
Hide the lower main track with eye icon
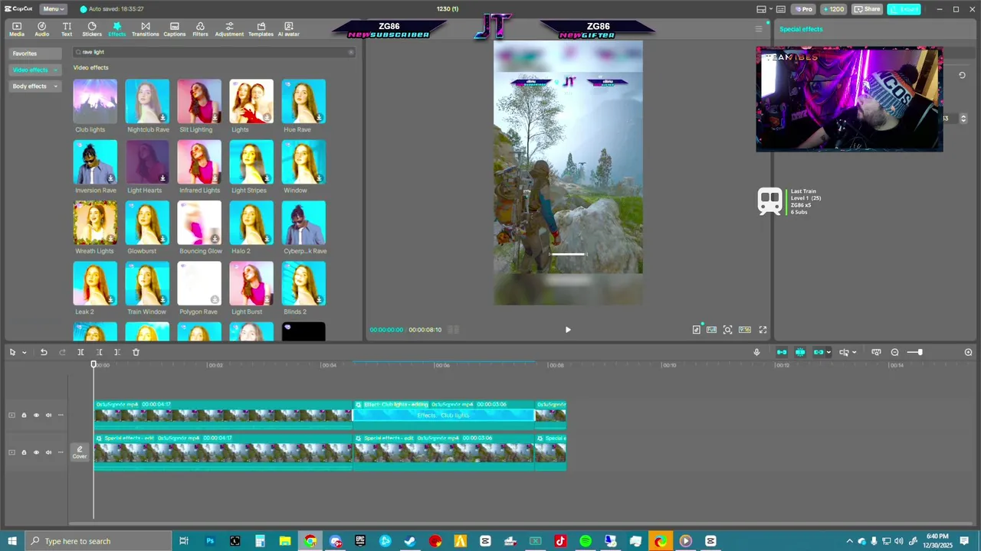(x=36, y=452)
